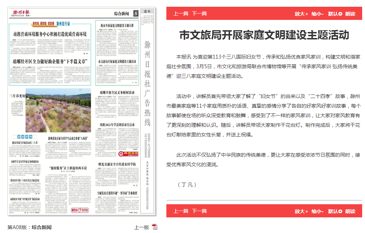Go to 下一篇 in the top bar
365x233 pixels.
click(x=199, y=14)
